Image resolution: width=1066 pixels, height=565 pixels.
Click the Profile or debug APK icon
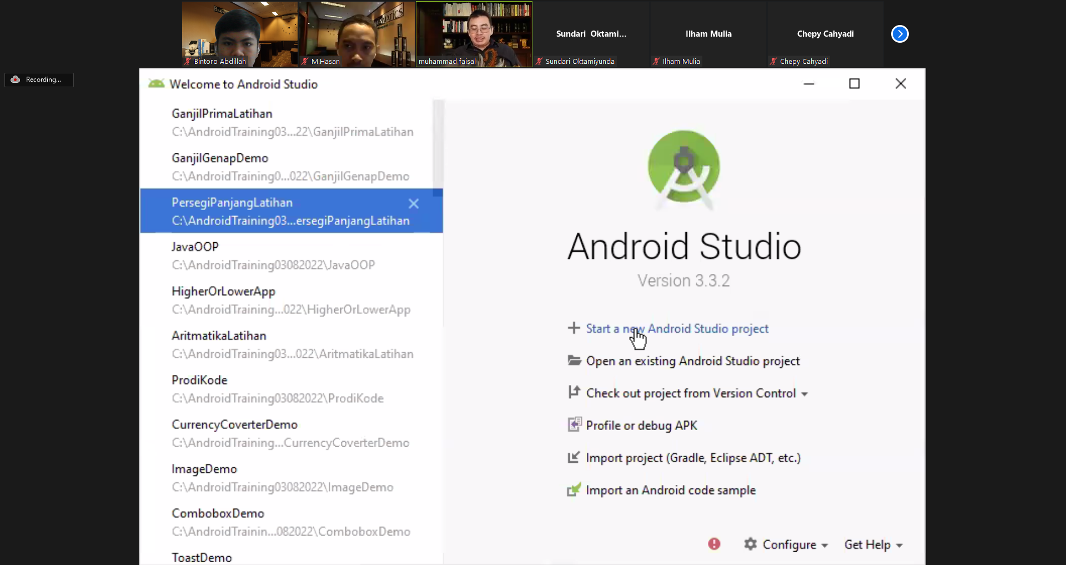click(574, 425)
